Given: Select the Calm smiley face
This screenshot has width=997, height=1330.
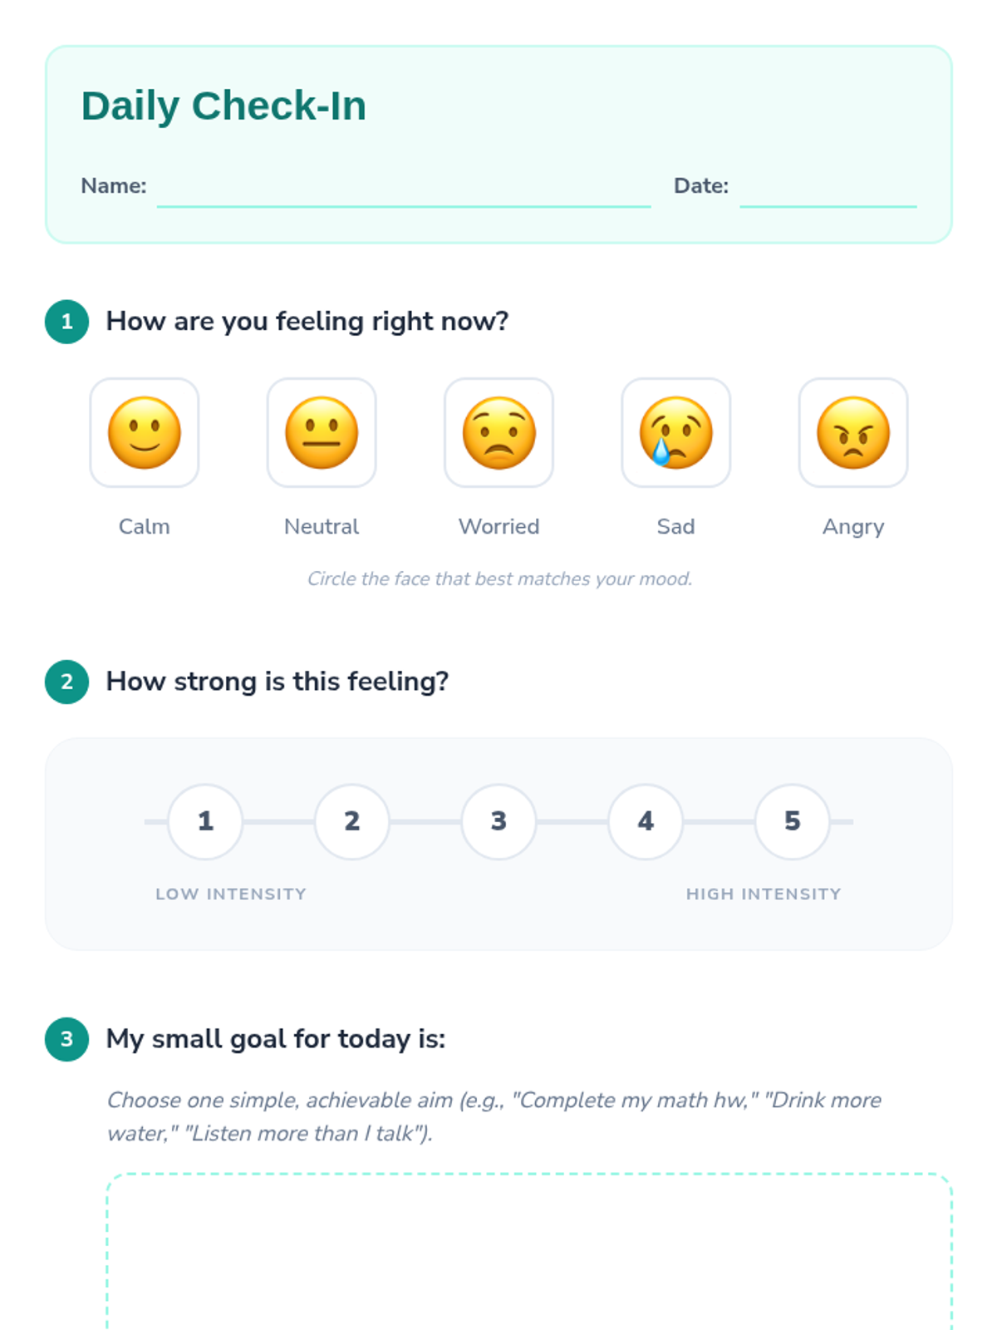Looking at the screenshot, I should pyautogui.click(x=145, y=432).
